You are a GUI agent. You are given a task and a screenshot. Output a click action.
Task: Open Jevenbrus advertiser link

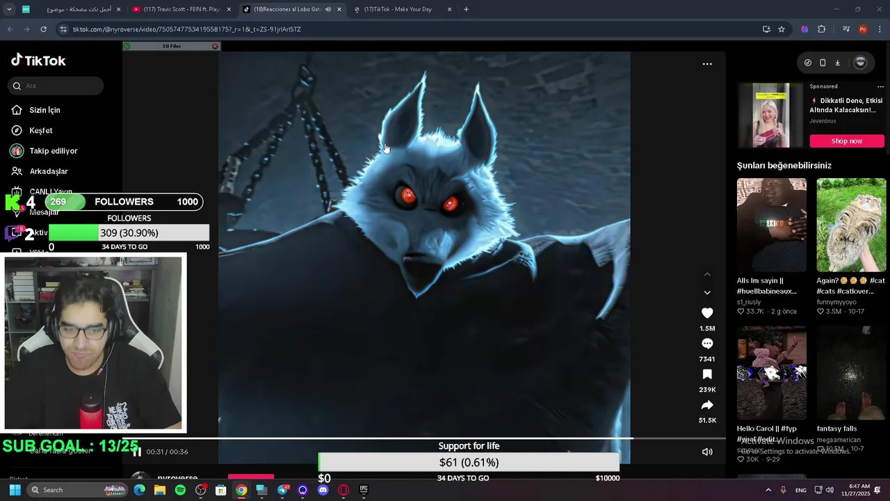coord(823,121)
